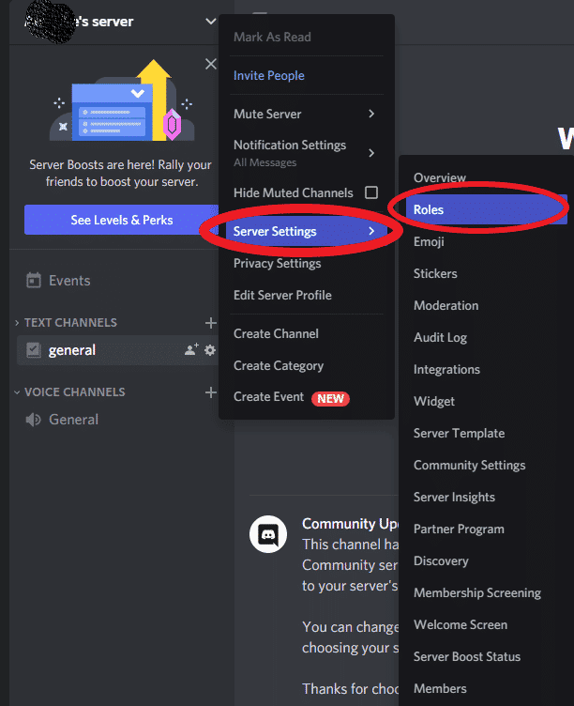574x706 pixels.
Task: Click the Discord system message avatar
Action: (x=268, y=534)
